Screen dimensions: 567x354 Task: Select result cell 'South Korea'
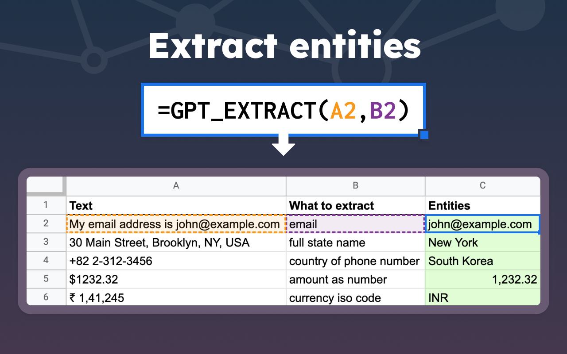click(483, 261)
